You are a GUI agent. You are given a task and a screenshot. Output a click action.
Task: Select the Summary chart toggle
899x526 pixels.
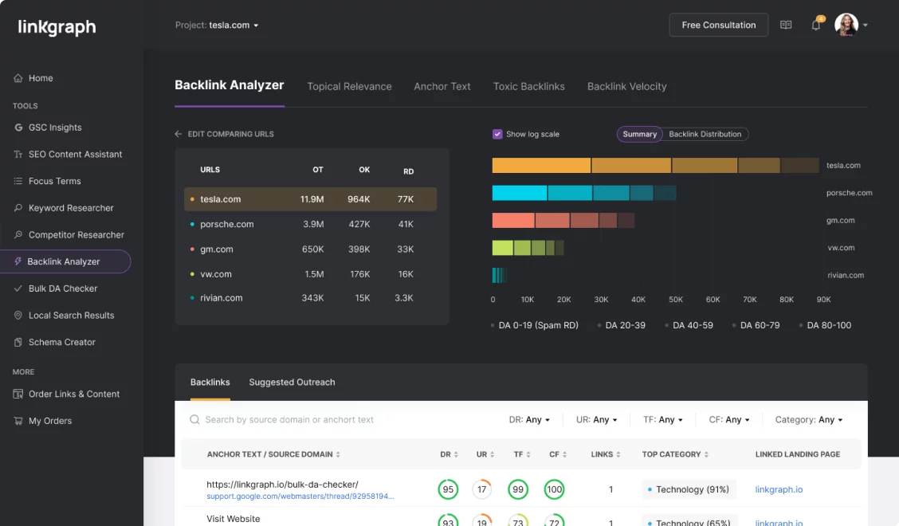(x=639, y=134)
